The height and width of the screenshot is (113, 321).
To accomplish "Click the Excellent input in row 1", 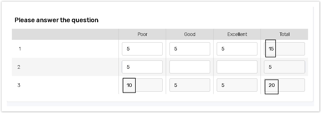I will (x=237, y=49).
